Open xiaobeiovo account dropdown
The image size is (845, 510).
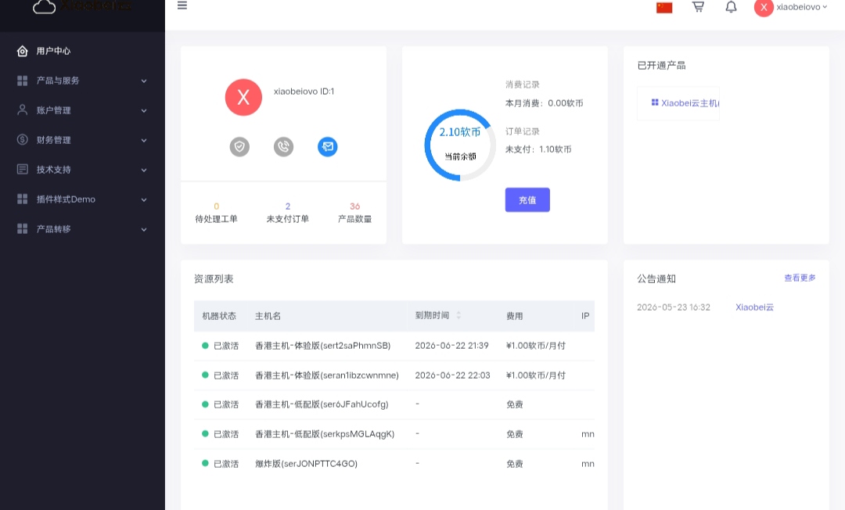click(801, 7)
